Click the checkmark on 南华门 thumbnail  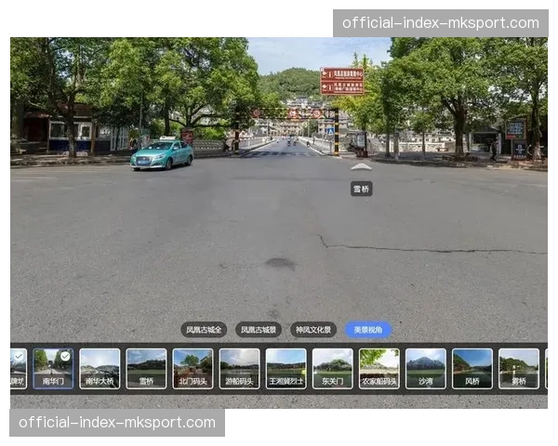pyautogui.click(x=65, y=355)
